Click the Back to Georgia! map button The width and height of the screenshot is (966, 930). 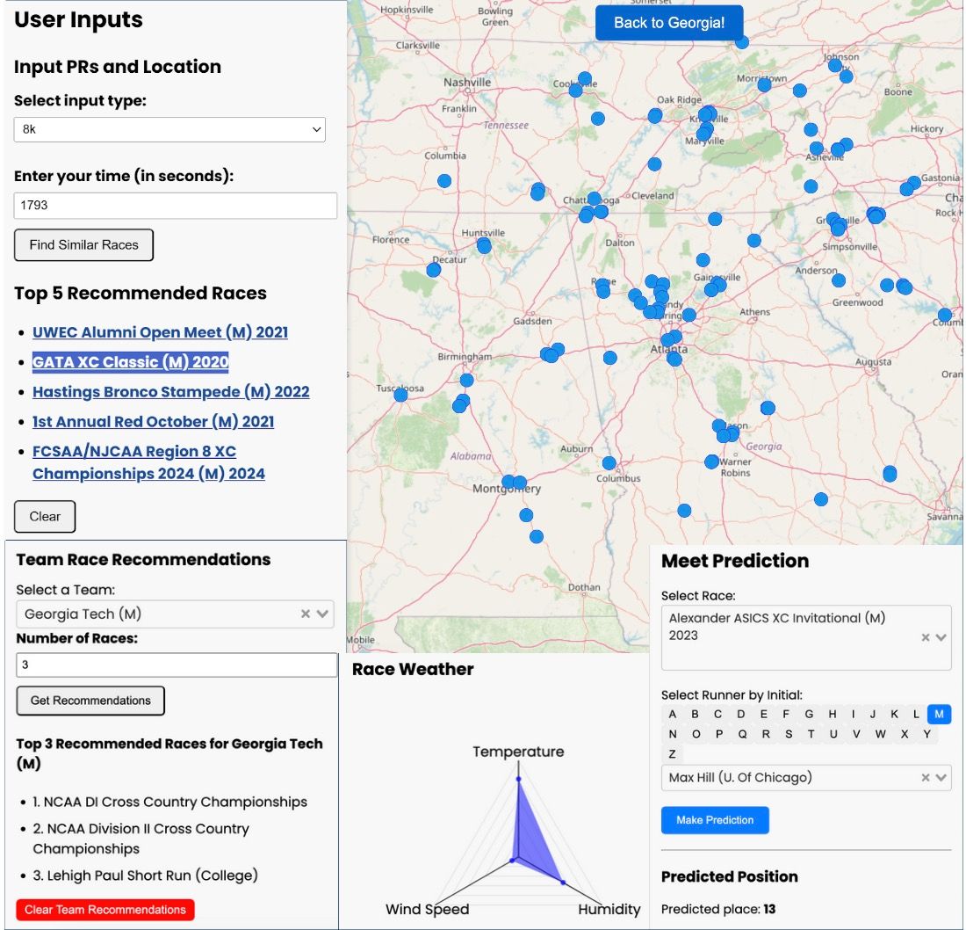point(669,23)
